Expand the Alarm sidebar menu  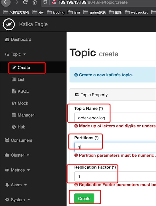[16, 185]
